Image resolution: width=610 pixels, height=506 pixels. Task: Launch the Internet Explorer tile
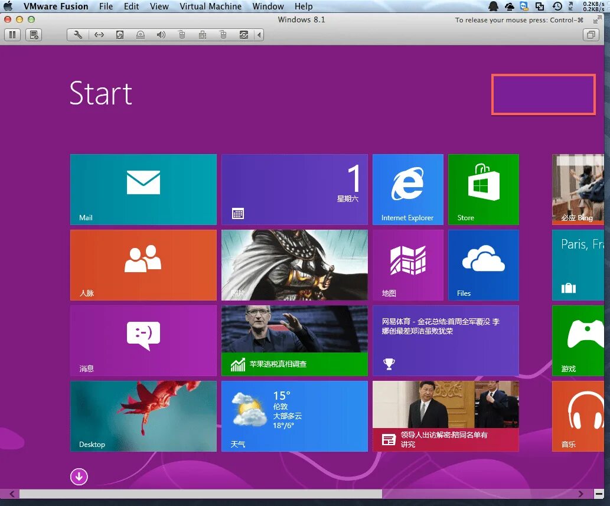[407, 190]
